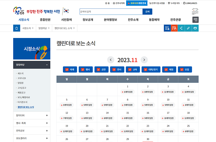Open 새소식 in sidebar
Viewport: 216px width, 142px height.
pos(20,73)
